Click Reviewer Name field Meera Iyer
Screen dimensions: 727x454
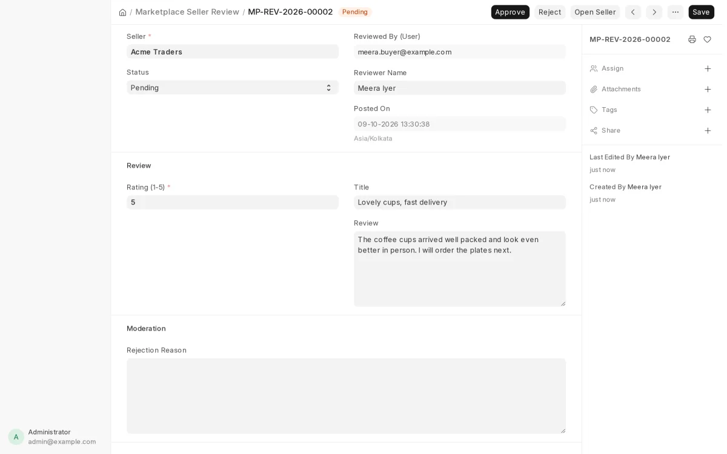coord(460,88)
